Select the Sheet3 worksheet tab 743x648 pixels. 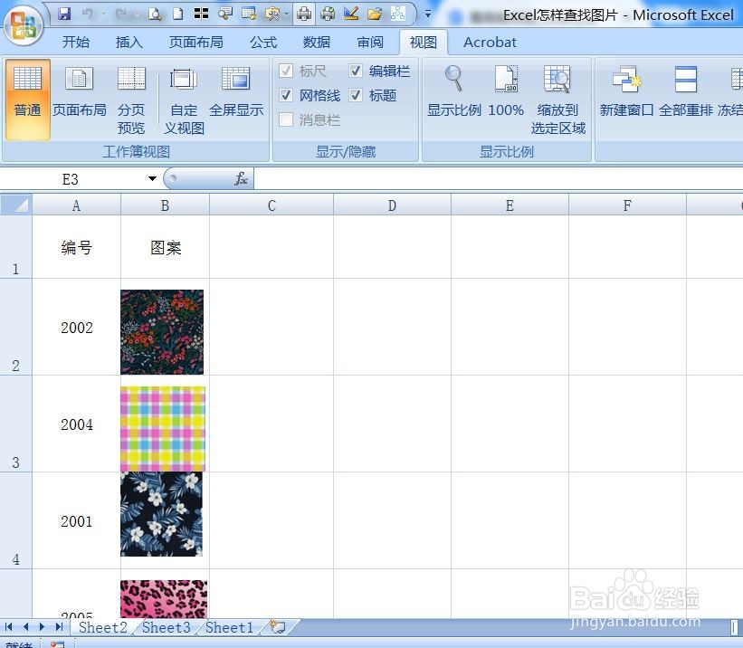tap(167, 627)
